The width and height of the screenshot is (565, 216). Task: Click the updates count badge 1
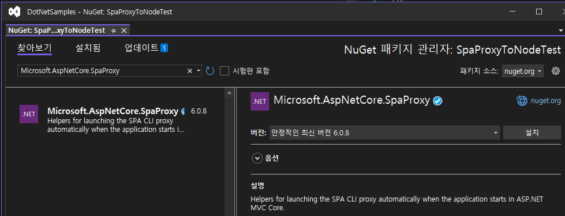pyautogui.click(x=164, y=48)
